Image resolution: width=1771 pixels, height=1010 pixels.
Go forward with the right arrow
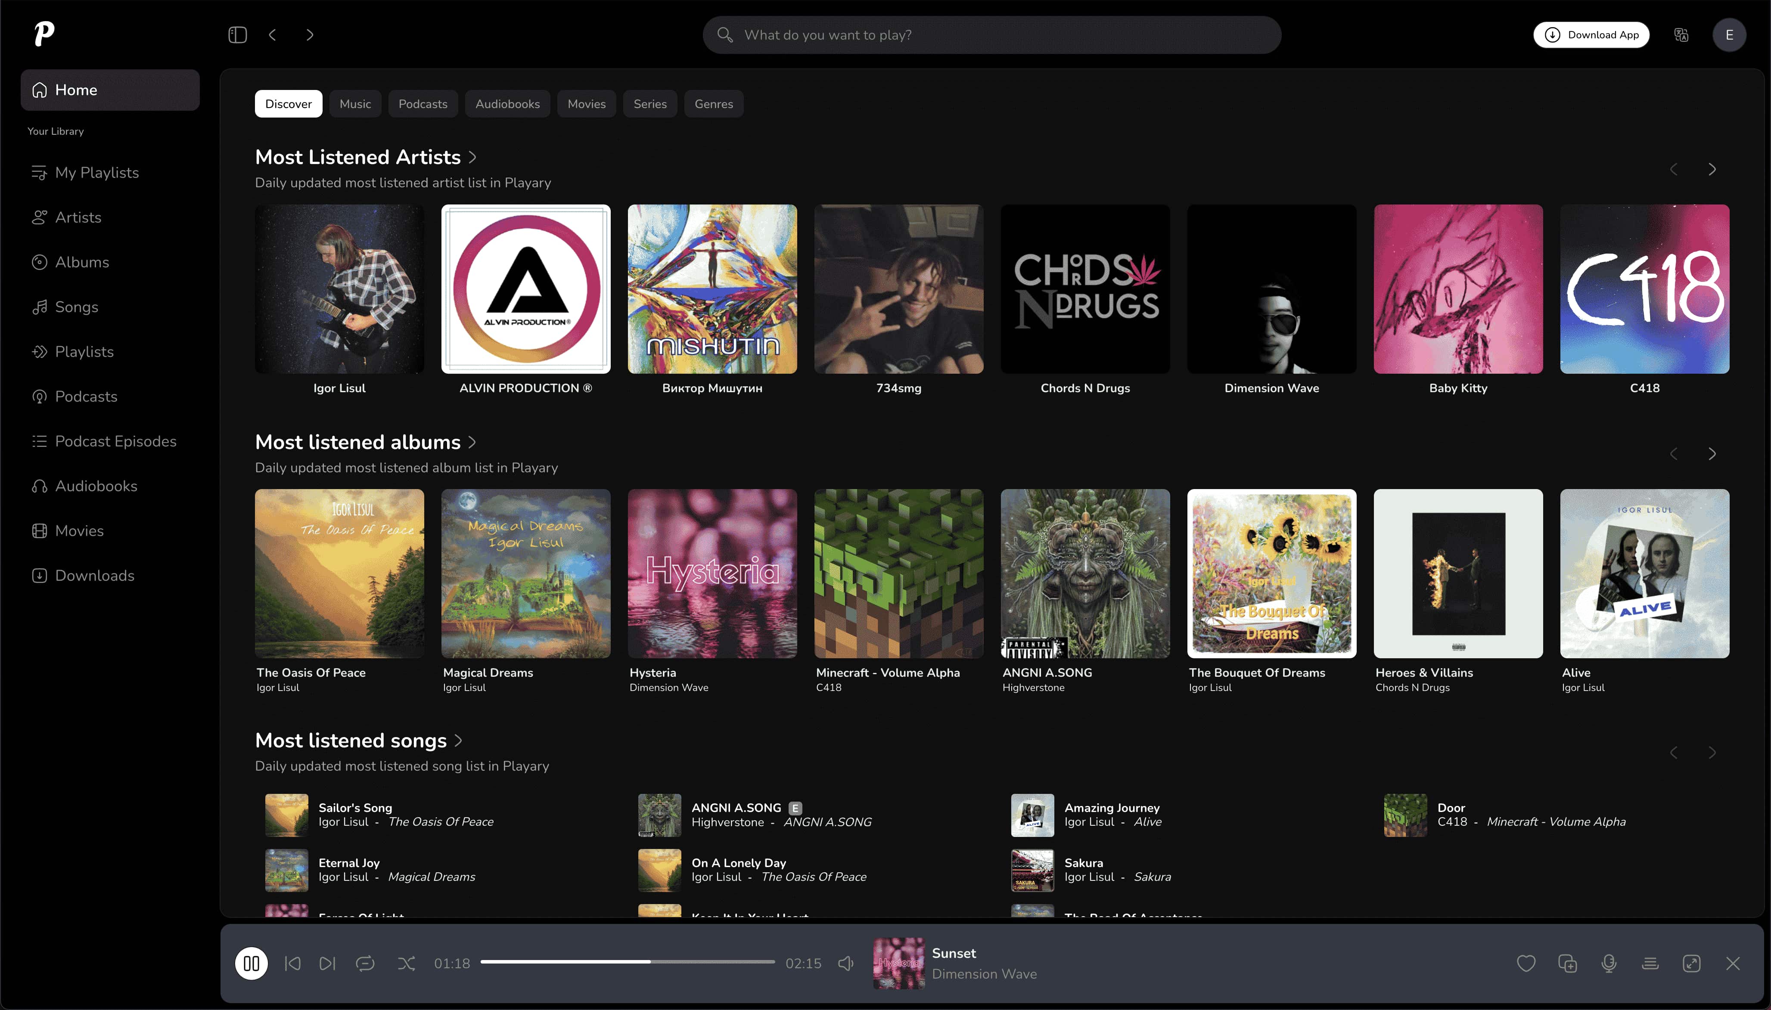click(x=310, y=35)
